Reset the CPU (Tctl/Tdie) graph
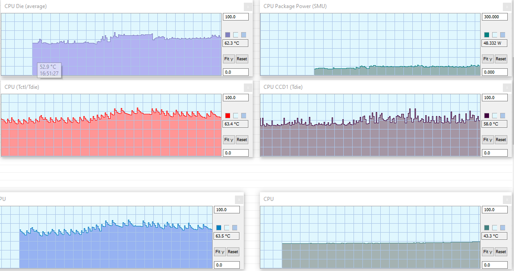 click(x=242, y=140)
